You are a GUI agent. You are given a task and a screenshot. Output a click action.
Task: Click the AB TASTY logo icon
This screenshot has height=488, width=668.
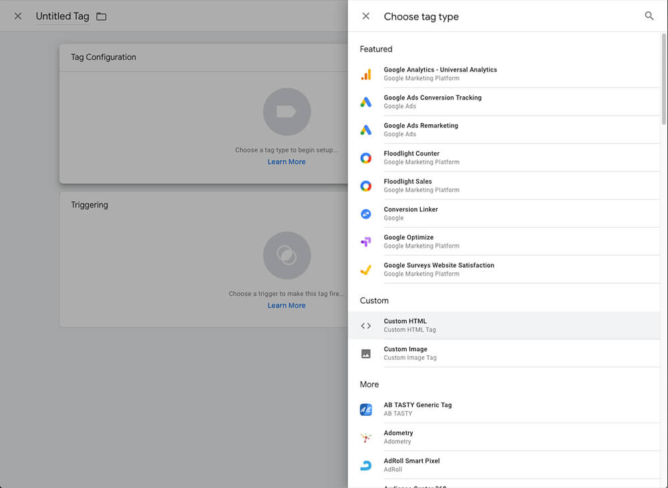pos(365,410)
